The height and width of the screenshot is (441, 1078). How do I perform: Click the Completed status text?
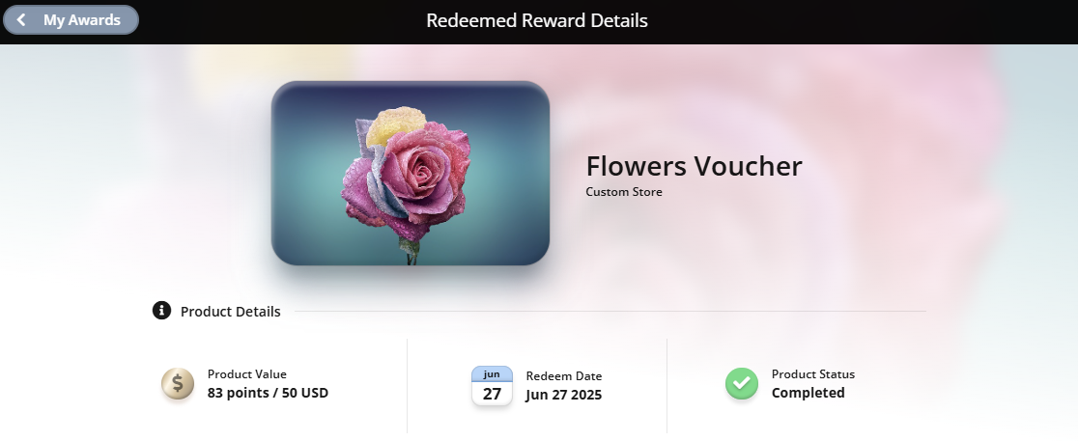point(808,393)
